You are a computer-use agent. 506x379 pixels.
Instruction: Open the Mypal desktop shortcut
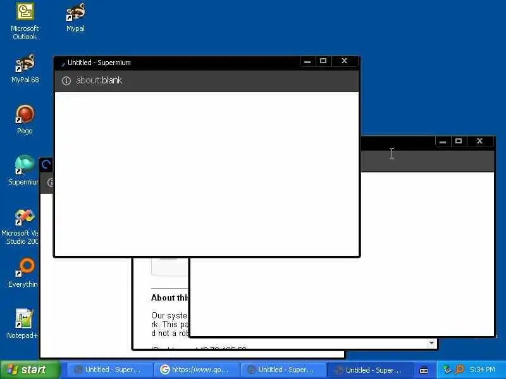(x=75, y=18)
